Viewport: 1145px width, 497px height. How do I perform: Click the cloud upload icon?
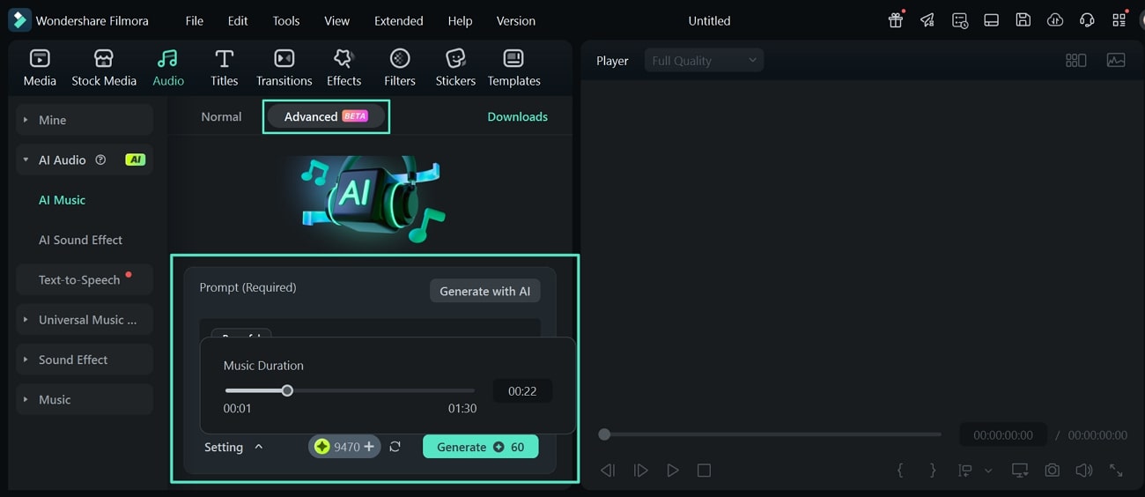pyautogui.click(x=1055, y=20)
